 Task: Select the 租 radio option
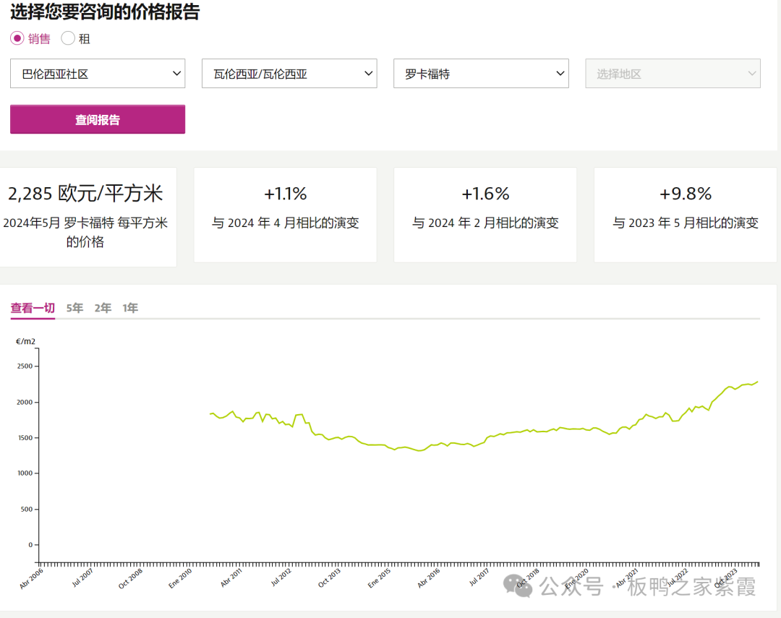tap(68, 38)
